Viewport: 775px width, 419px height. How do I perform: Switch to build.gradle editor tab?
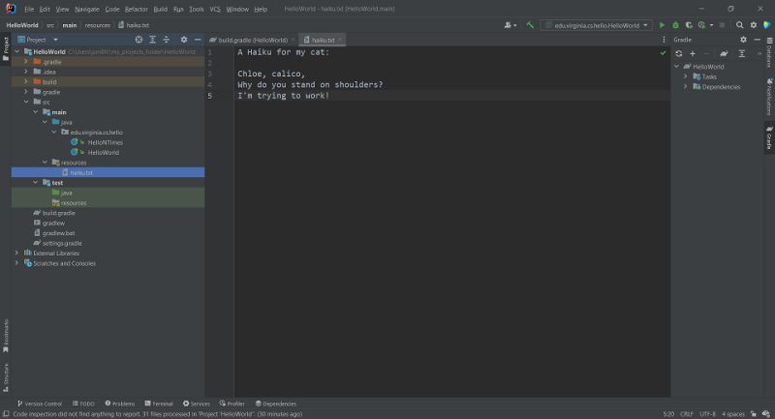(252, 40)
